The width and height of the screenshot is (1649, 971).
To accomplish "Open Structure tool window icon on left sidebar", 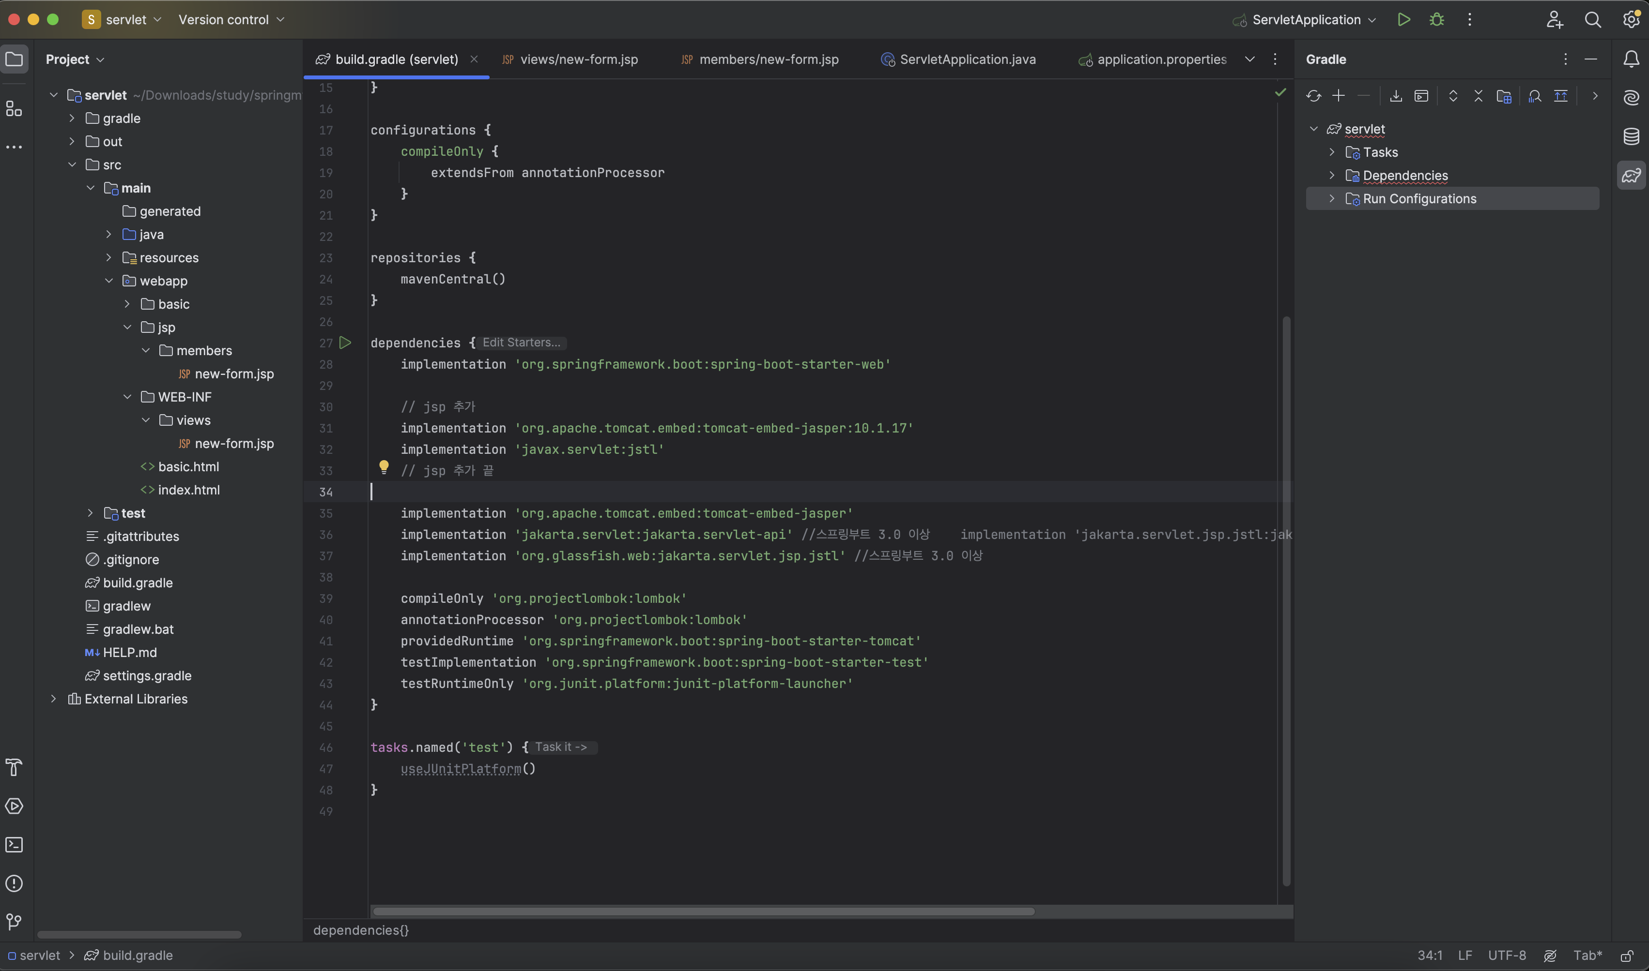I will [15, 109].
